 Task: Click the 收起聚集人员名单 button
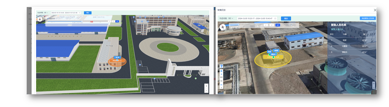click(x=368, y=18)
